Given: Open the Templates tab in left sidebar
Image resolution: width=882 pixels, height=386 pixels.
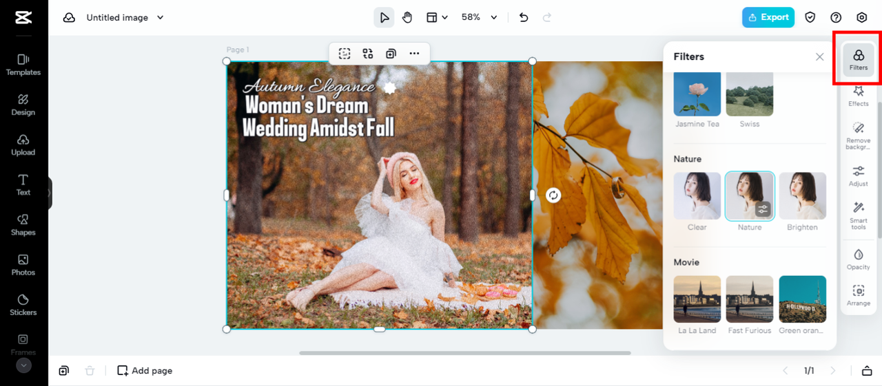Looking at the screenshot, I should tap(23, 65).
